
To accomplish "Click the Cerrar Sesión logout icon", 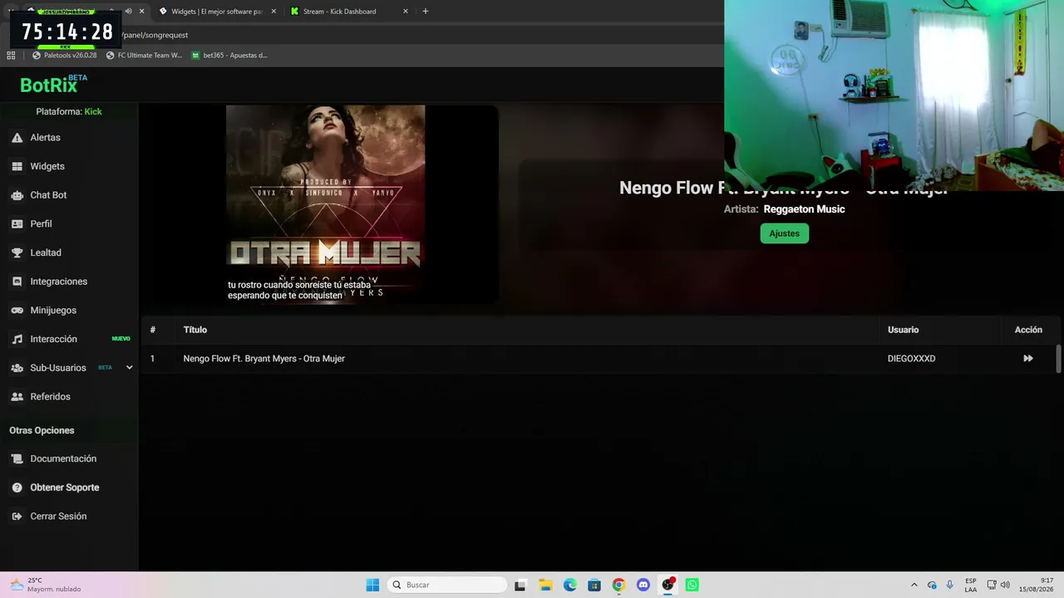I will [17, 517].
